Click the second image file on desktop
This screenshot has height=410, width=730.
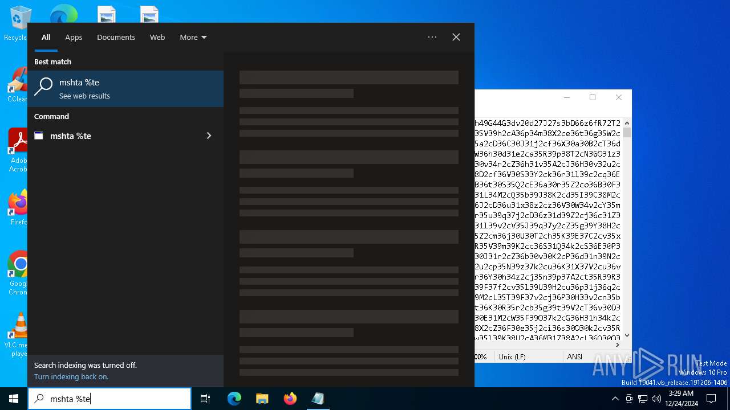pos(149,14)
